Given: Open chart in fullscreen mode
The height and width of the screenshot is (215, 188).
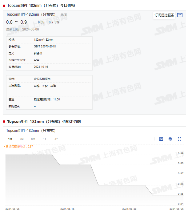Looking at the screenshot, I should pyautogui.click(x=179, y=139).
